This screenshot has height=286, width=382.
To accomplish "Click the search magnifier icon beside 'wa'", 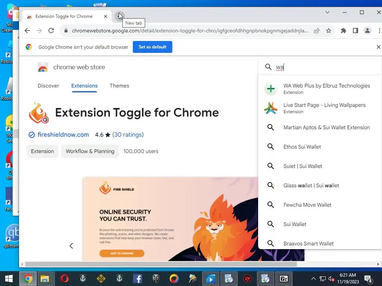I will pyautogui.click(x=268, y=67).
